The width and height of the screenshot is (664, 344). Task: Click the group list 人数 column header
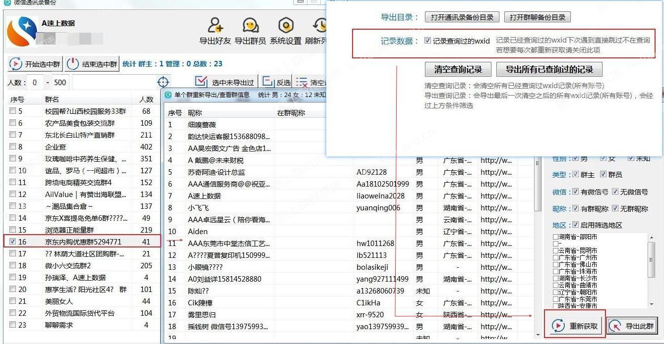[146, 99]
